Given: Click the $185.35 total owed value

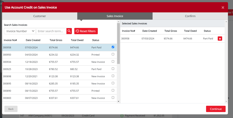Looking at the screenshot, I should 74,83.
